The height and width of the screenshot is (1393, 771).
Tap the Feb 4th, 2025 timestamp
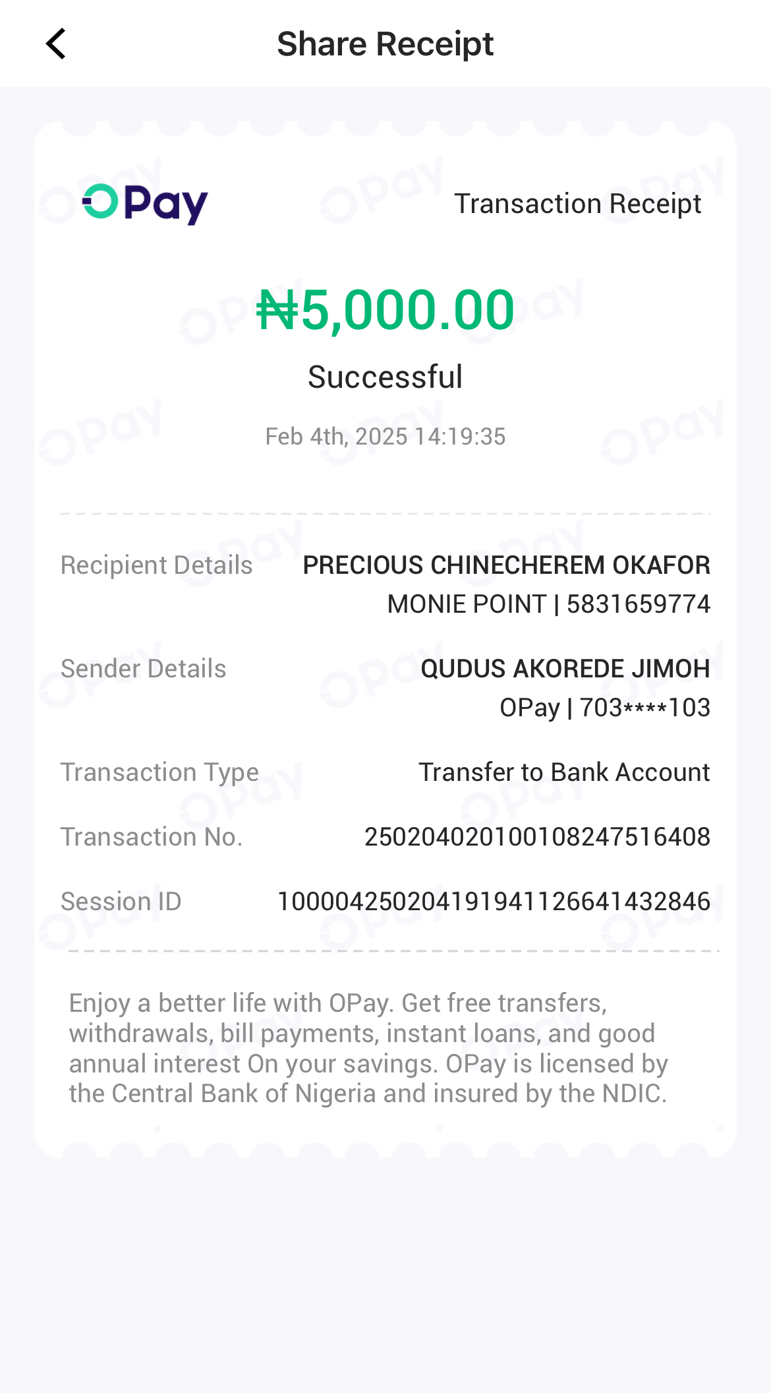point(385,437)
